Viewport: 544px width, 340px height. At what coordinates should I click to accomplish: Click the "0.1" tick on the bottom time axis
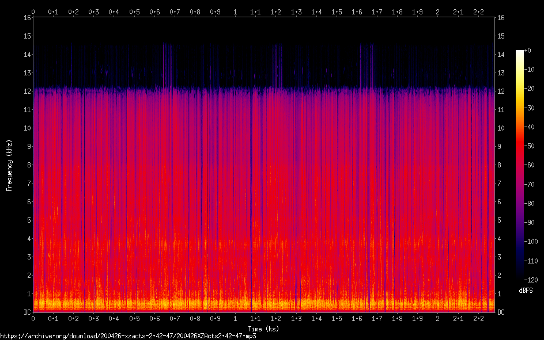pos(53,319)
